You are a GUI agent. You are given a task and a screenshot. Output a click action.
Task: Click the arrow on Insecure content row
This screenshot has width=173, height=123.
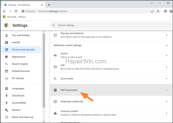[167, 113]
